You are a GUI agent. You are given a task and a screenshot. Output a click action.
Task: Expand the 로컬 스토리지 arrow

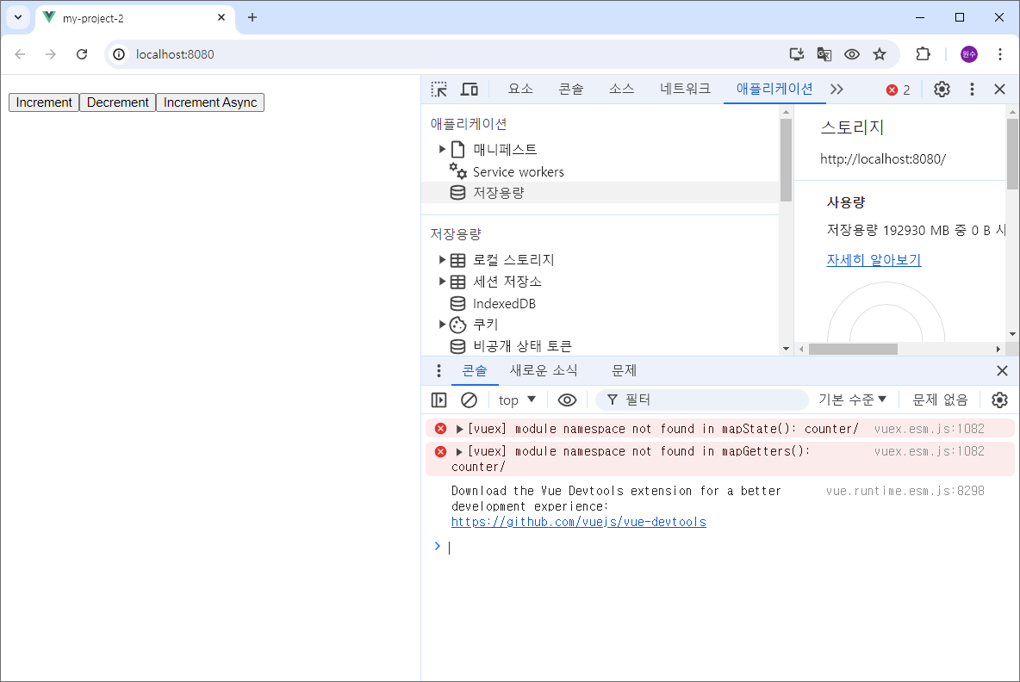(x=442, y=260)
